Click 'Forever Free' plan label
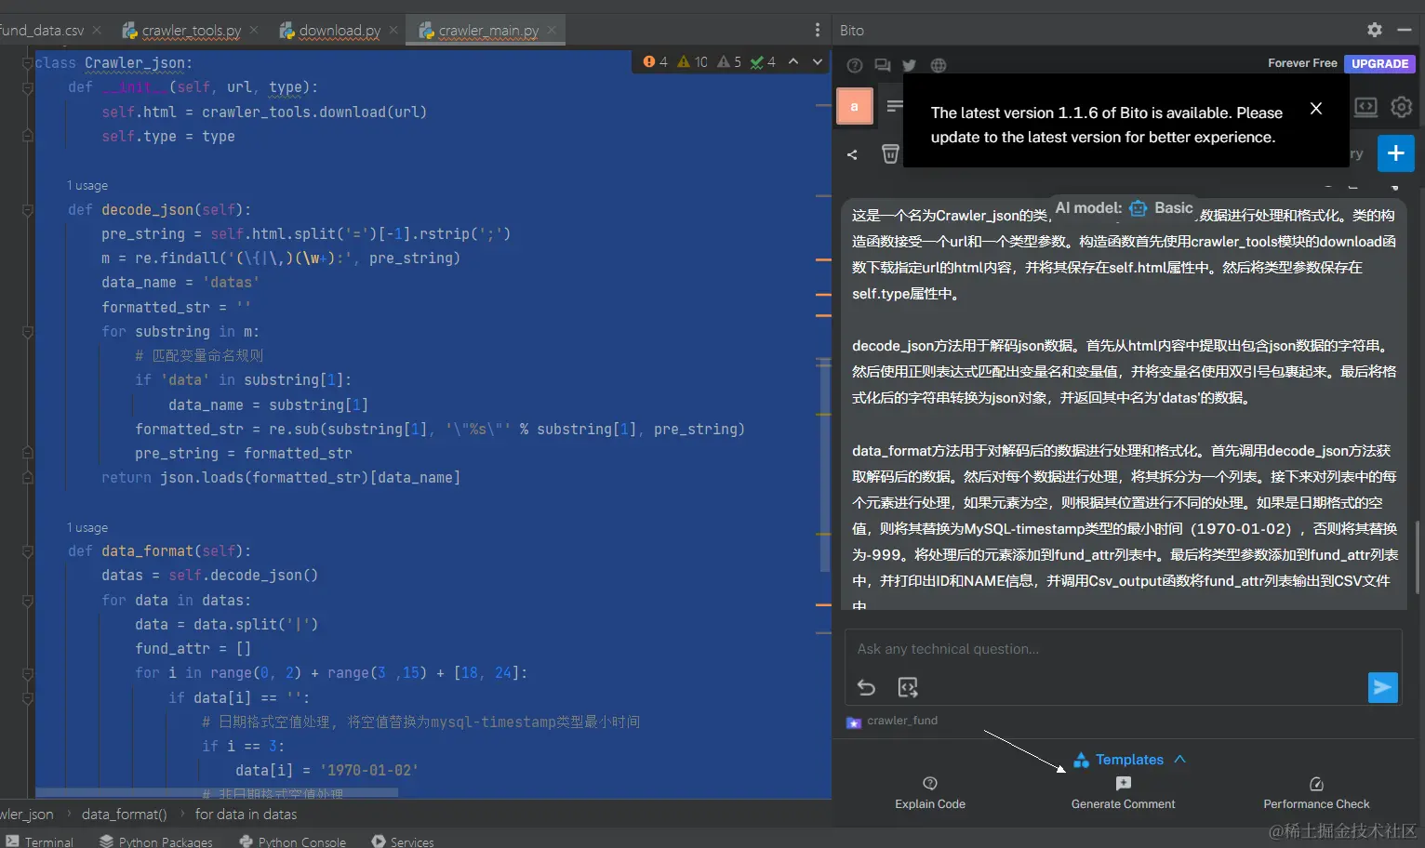Image resolution: width=1425 pixels, height=848 pixels. [1302, 63]
